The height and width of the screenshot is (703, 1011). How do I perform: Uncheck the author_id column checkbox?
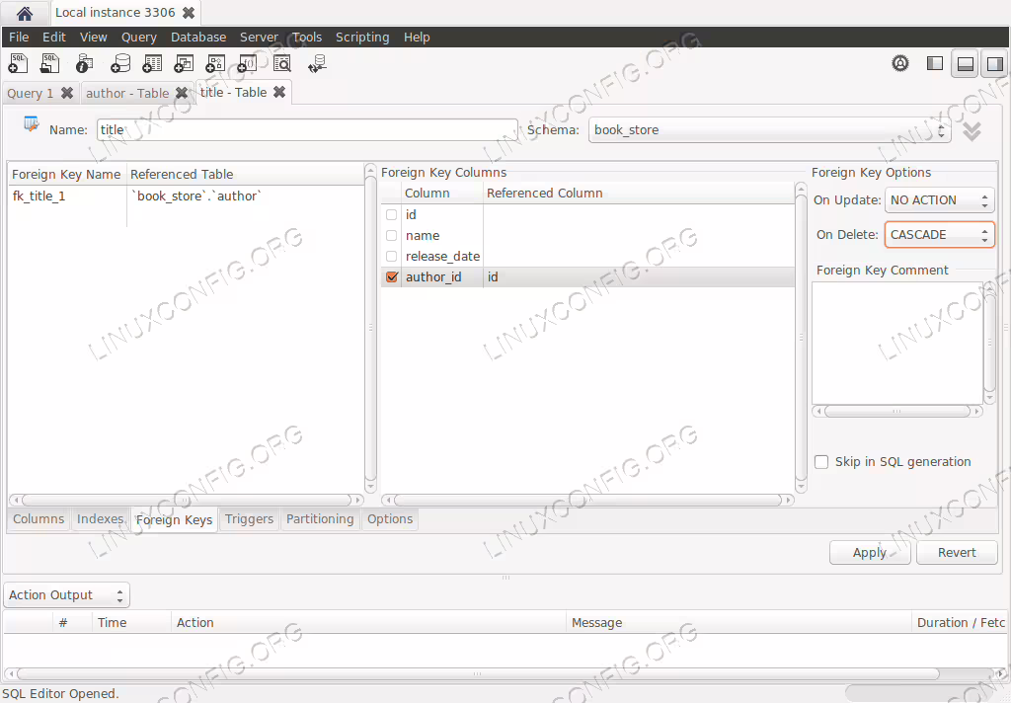coord(391,276)
